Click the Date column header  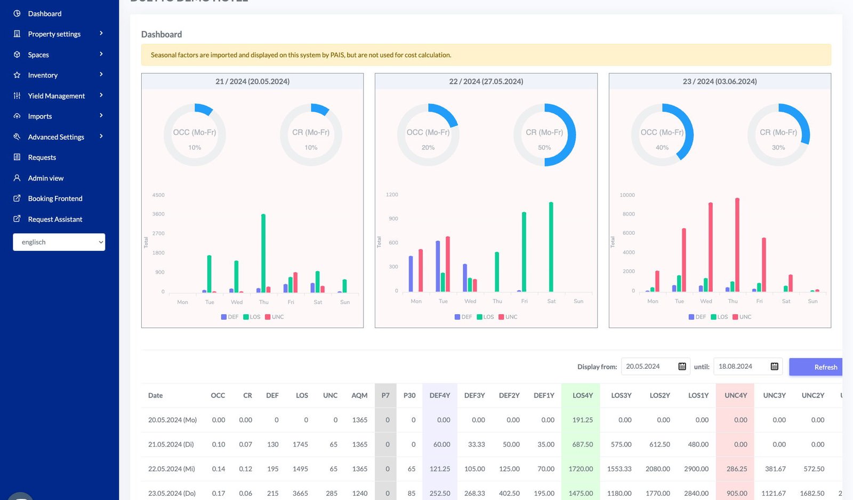pyautogui.click(x=156, y=395)
